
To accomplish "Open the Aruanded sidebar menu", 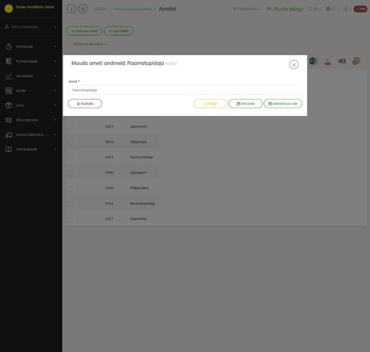I will [31, 76].
